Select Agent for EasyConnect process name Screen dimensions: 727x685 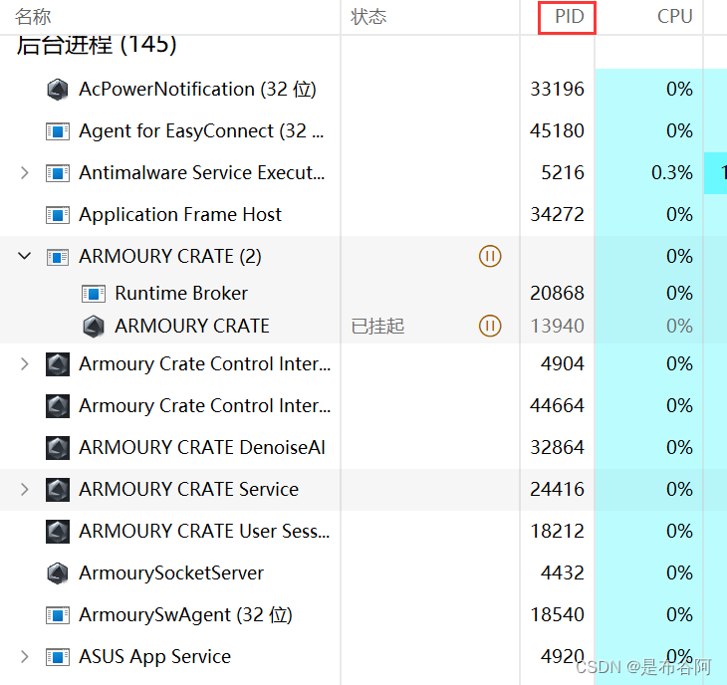(201, 131)
